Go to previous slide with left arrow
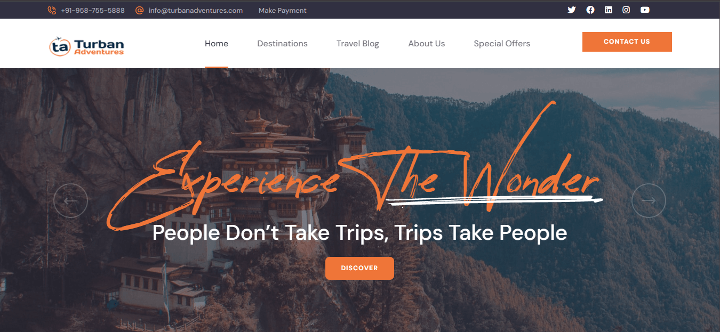The width and height of the screenshot is (720, 332). 70,200
